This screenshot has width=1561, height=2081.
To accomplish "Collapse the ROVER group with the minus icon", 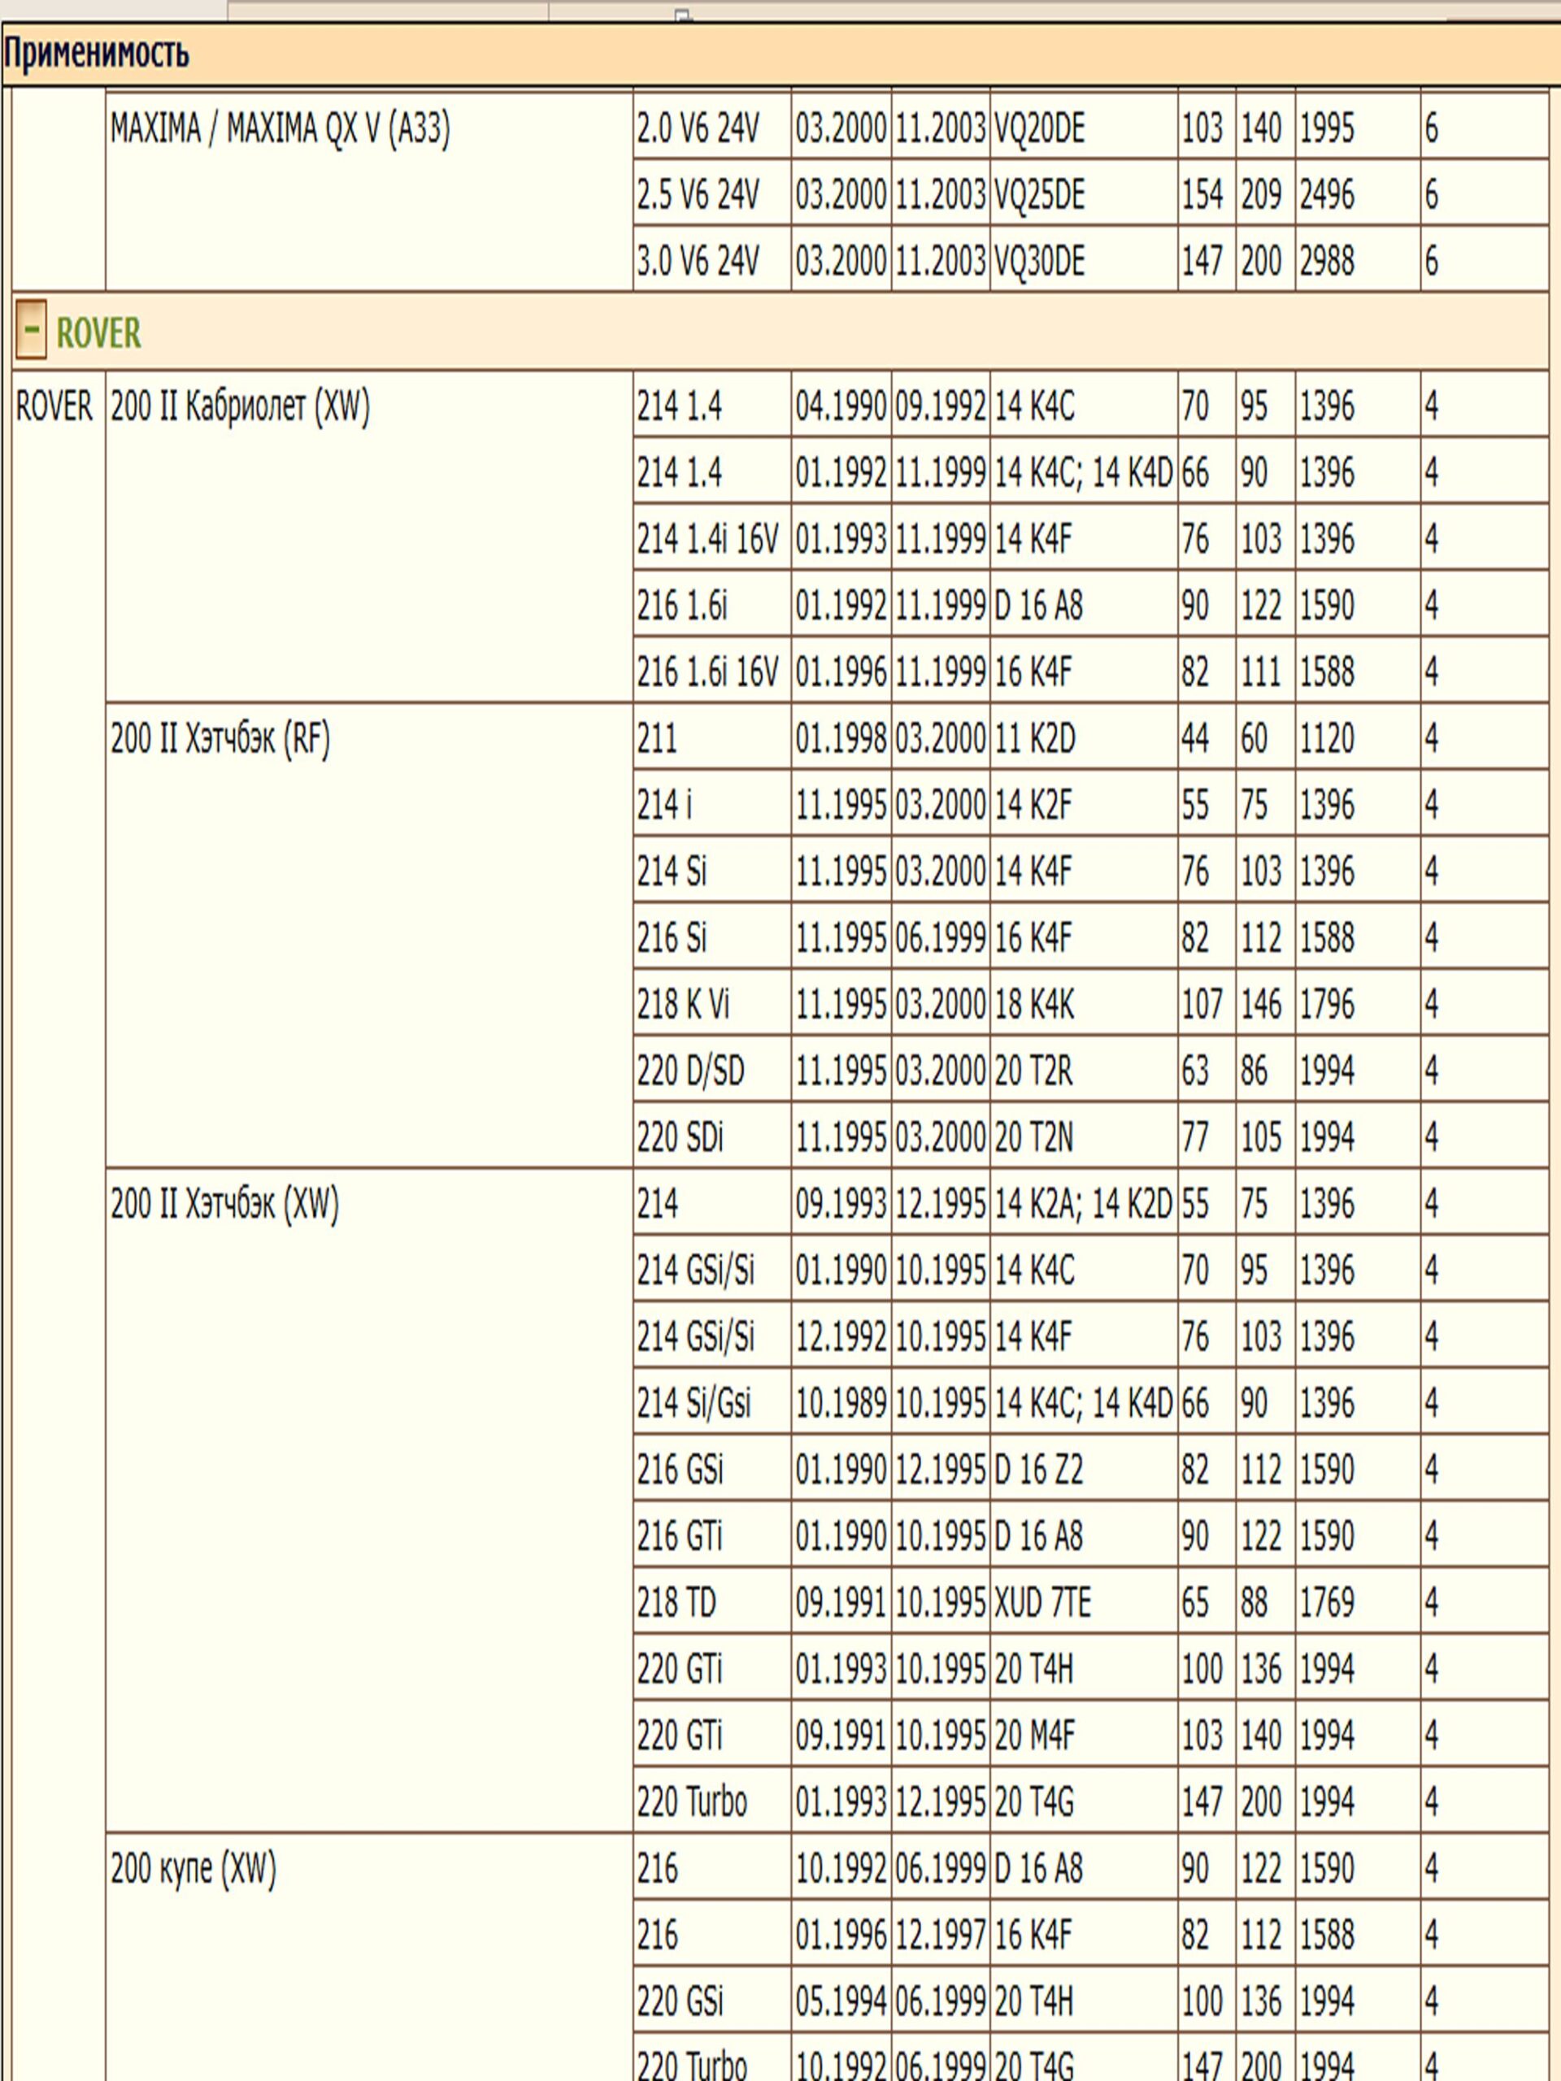I will 30,331.
